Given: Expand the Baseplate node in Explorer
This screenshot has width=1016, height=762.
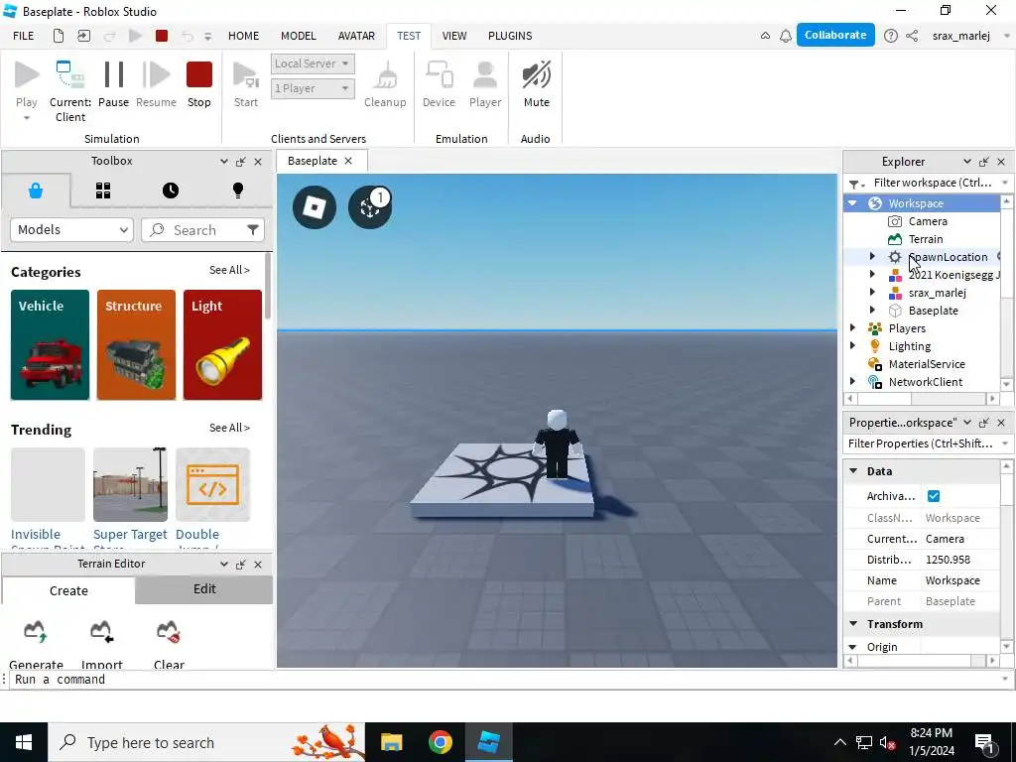Looking at the screenshot, I should [872, 311].
